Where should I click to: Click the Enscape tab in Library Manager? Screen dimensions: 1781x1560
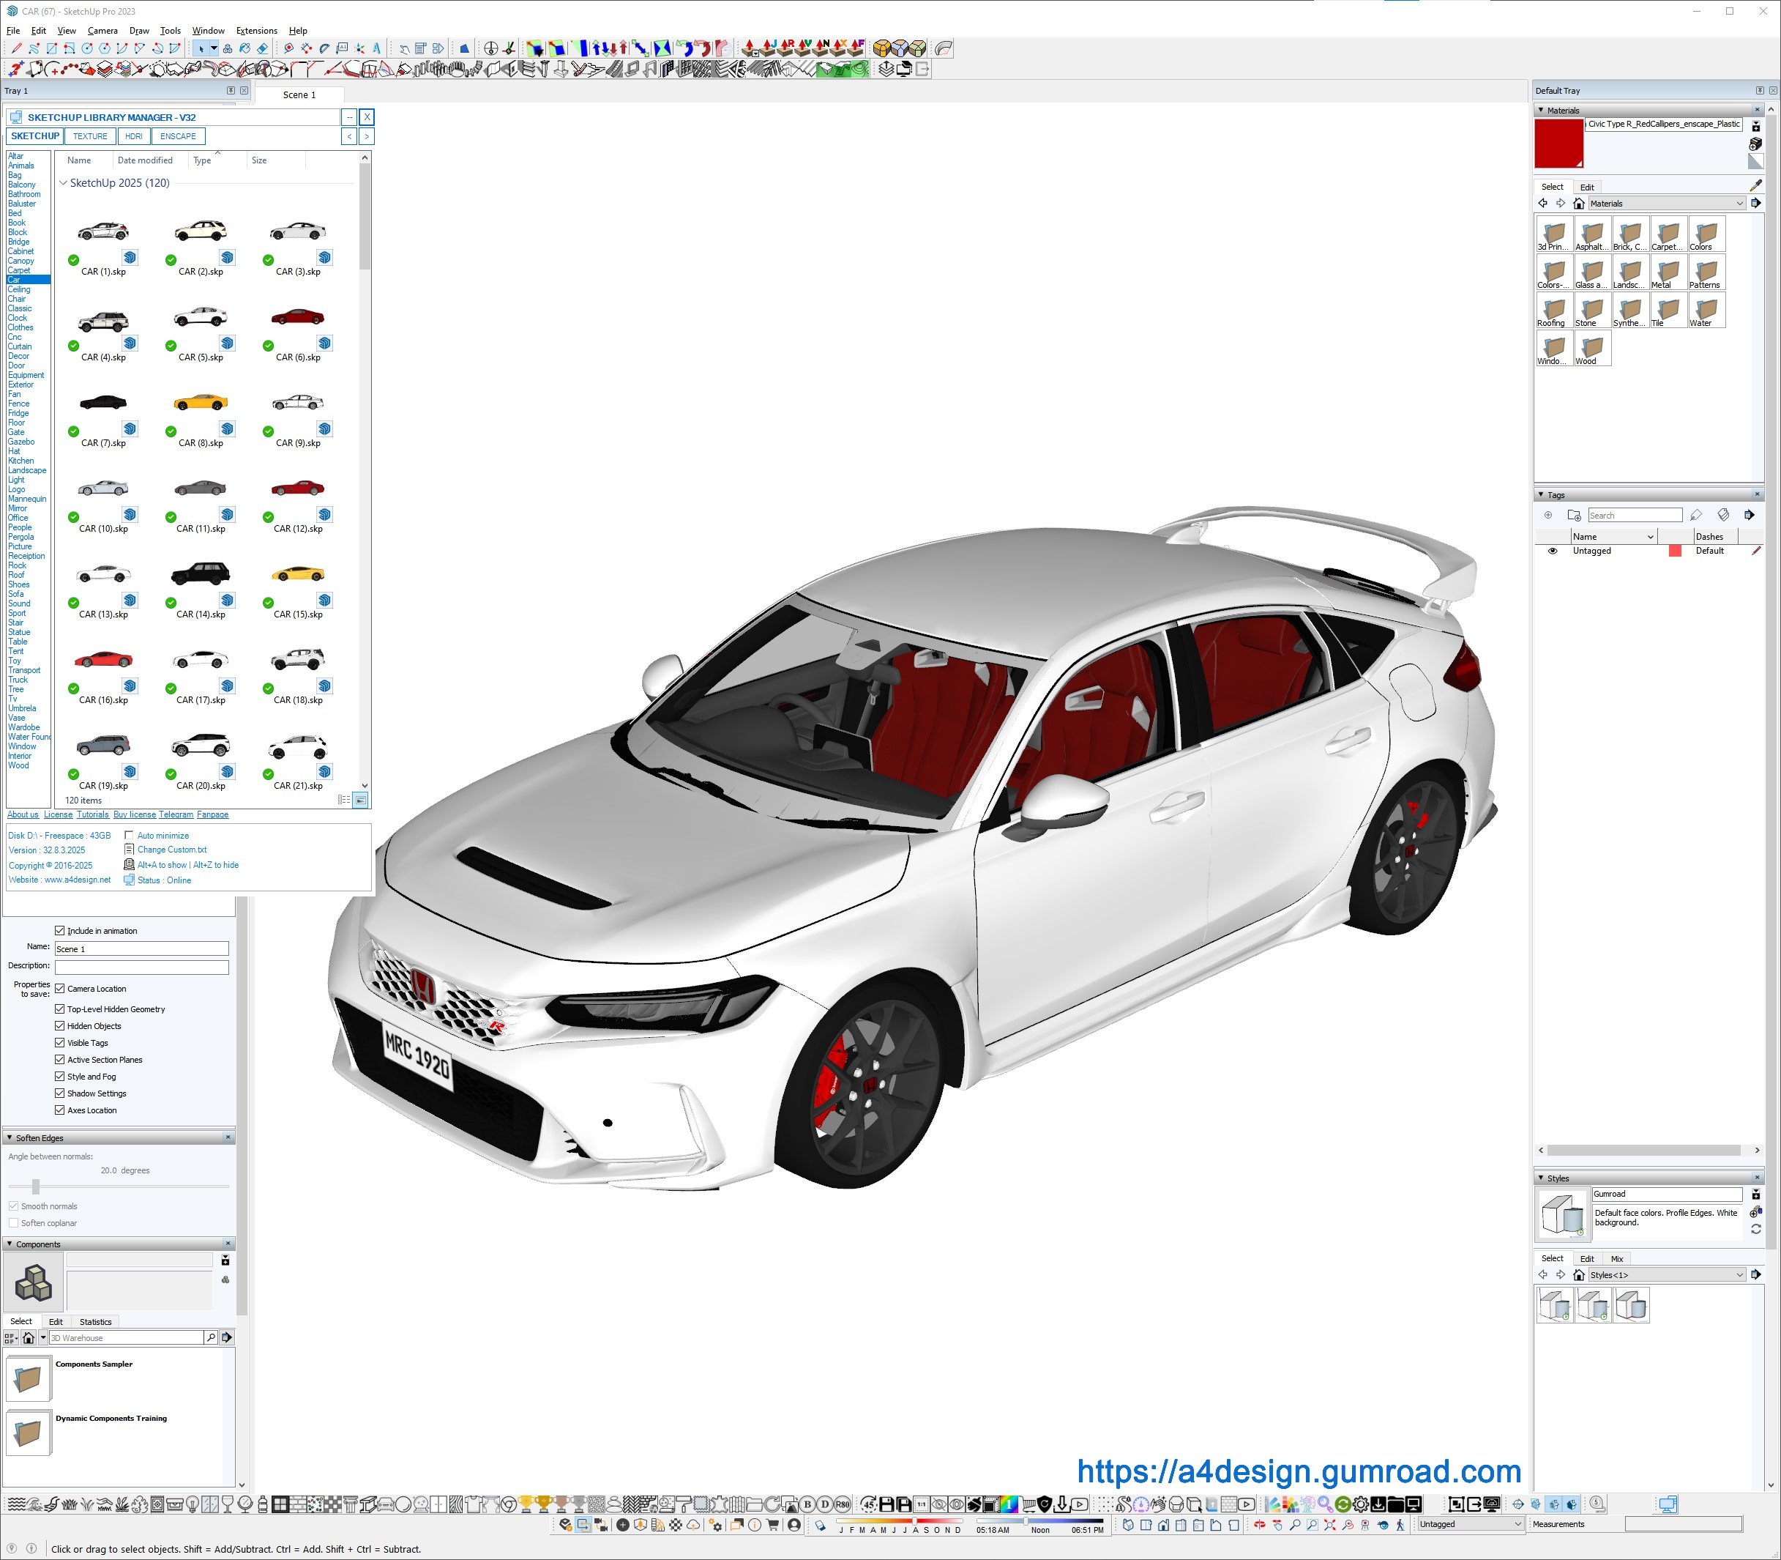[x=177, y=137]
